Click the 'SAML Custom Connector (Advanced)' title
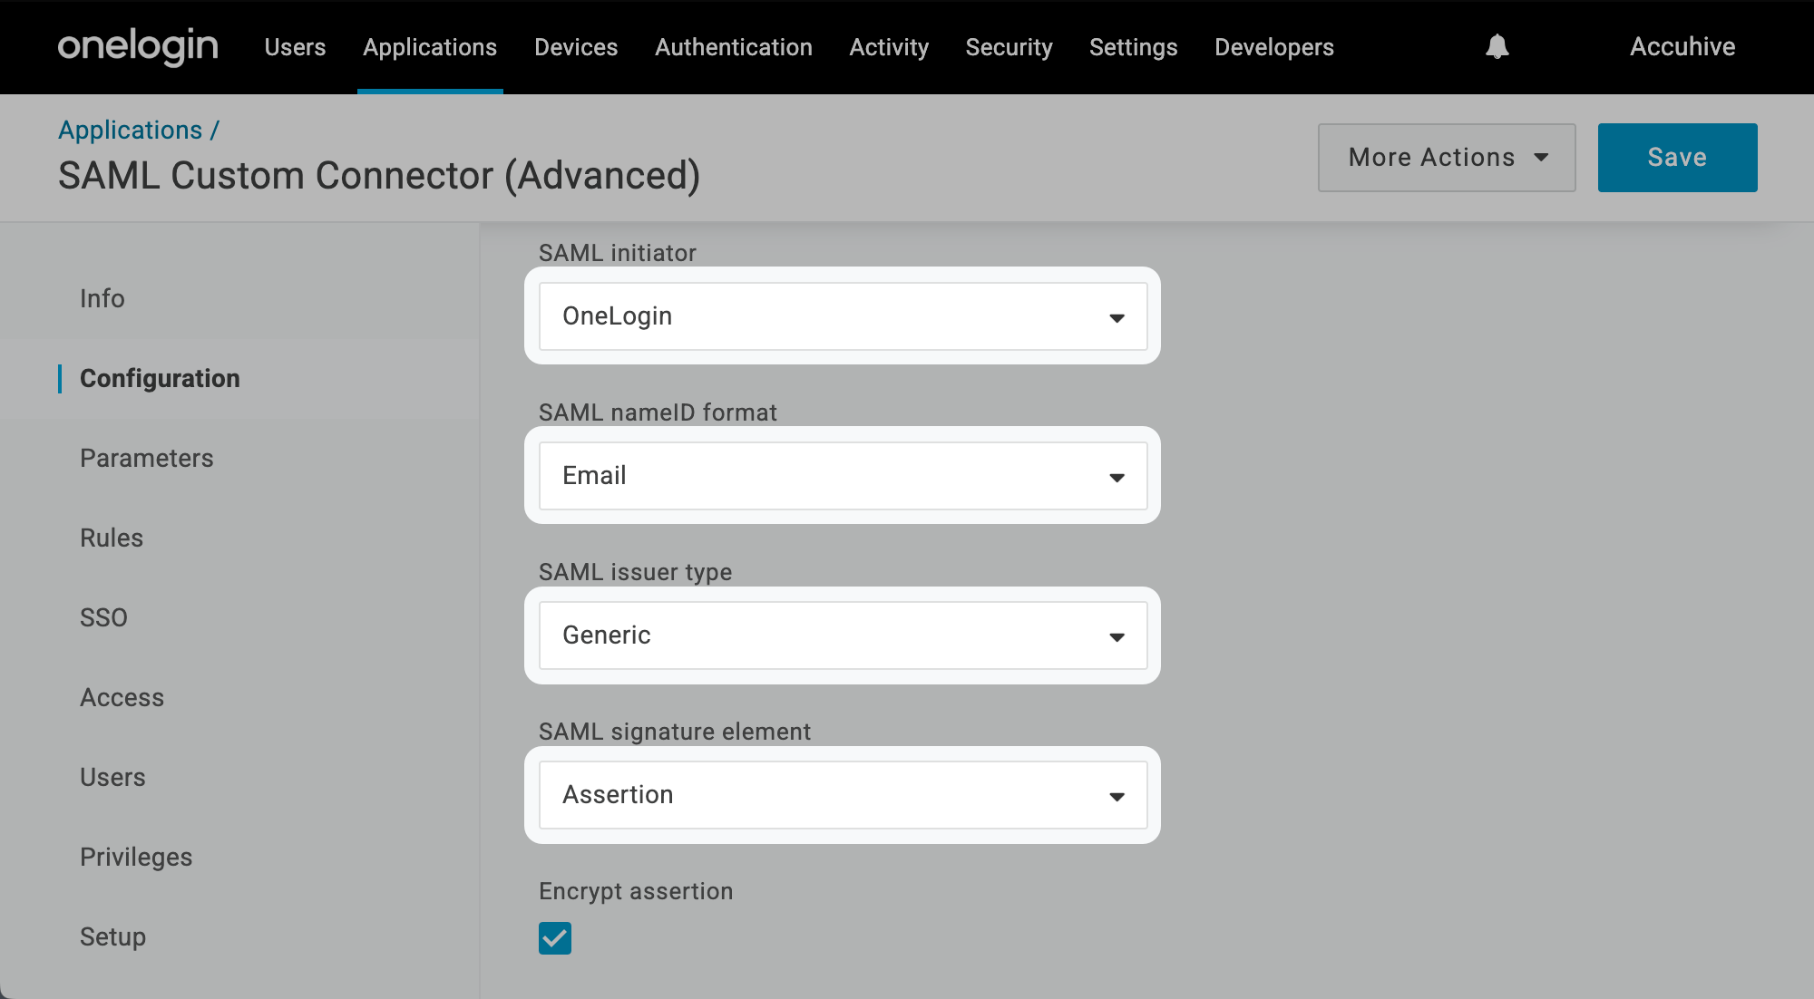This screenshot has height=999, width=1814. [379, 176]
